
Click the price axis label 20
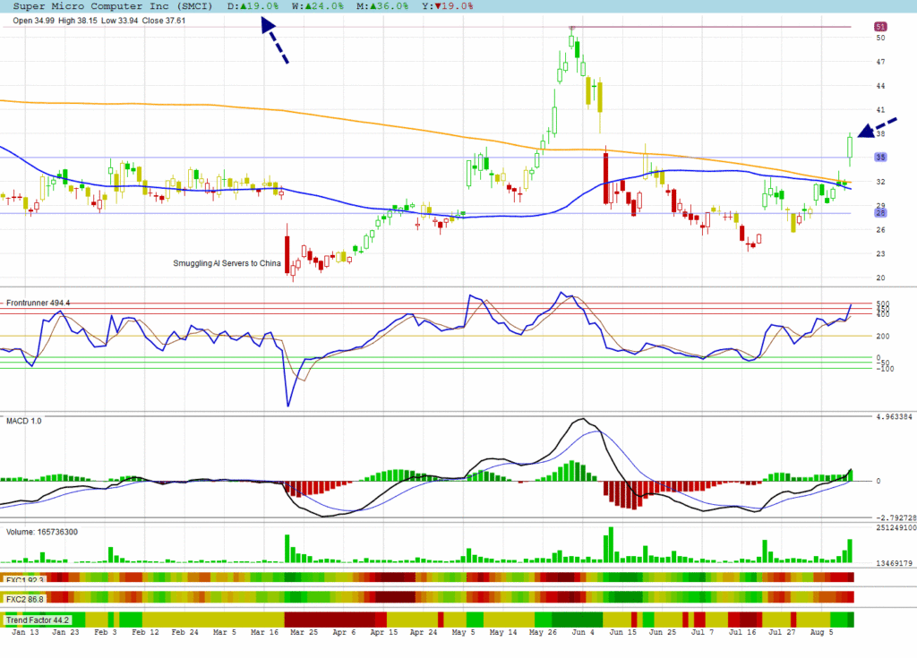point(880,278)
